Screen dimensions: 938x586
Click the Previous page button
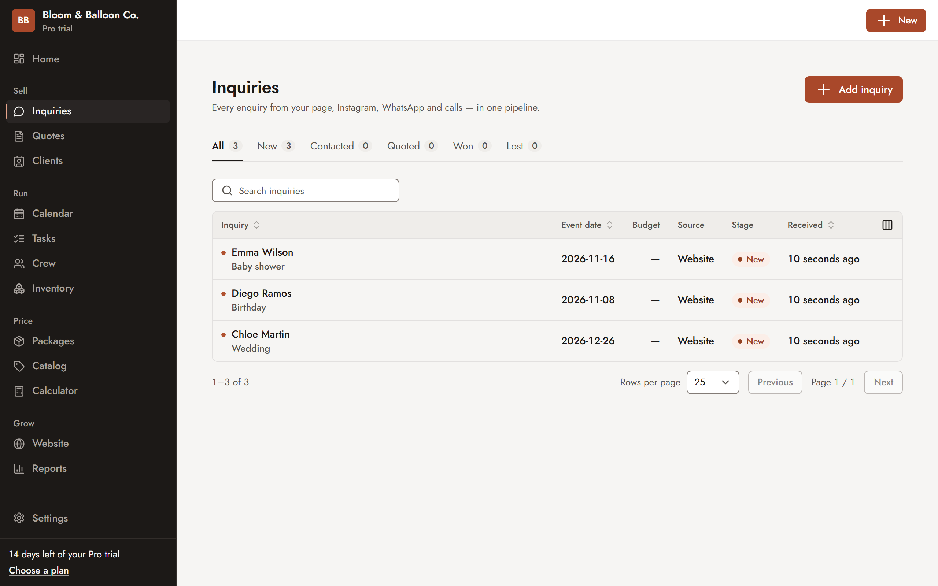point(775,382)
